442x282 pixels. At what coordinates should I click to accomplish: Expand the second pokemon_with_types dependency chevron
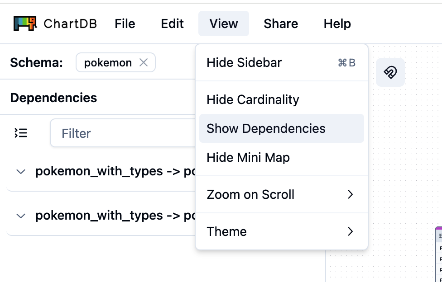[20, 216]
